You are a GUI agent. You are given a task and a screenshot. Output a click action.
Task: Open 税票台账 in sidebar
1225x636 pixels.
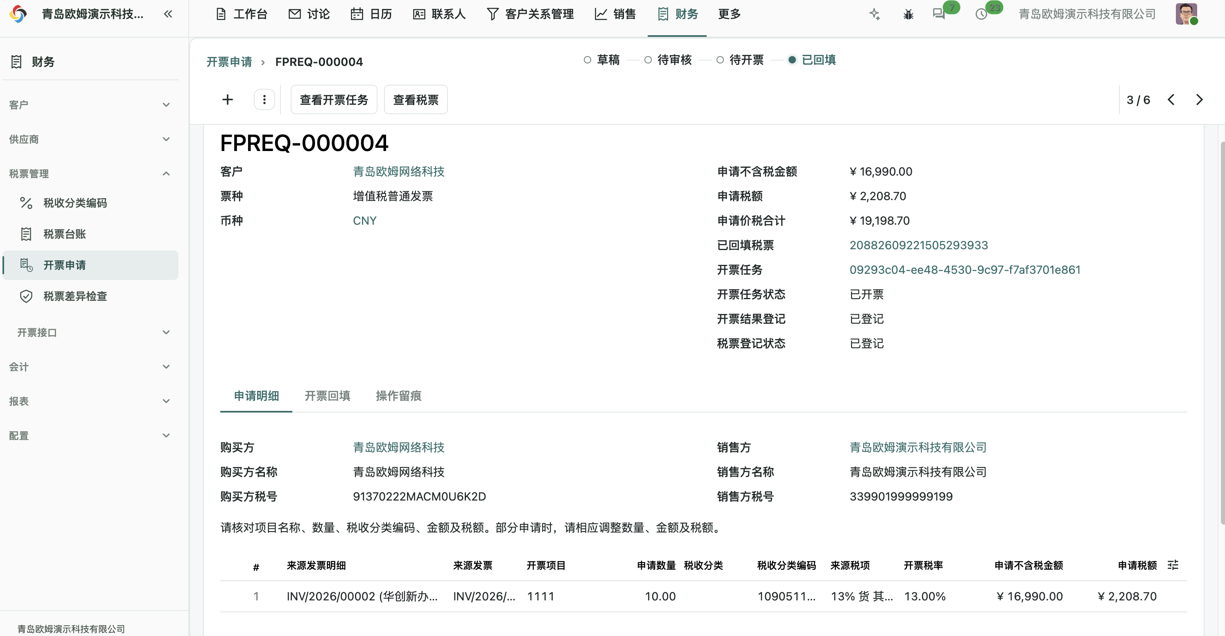point(90,234)
